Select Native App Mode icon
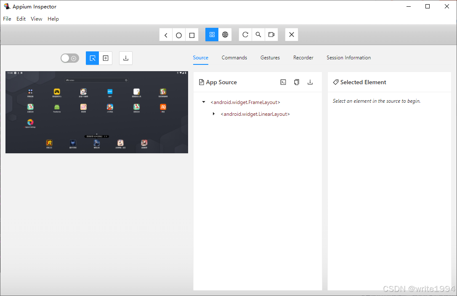Image resolution: width=457 pixels, height=296 pixels. pos(212,35)
